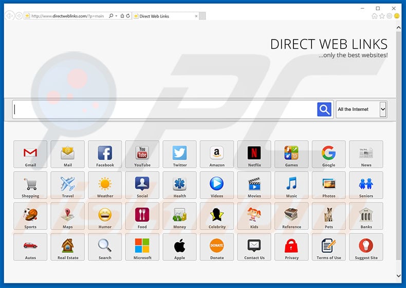Open a new blank browser tab
Viewport: 406px width, 288px height.
pyautogui.click(x=202, y=16)
